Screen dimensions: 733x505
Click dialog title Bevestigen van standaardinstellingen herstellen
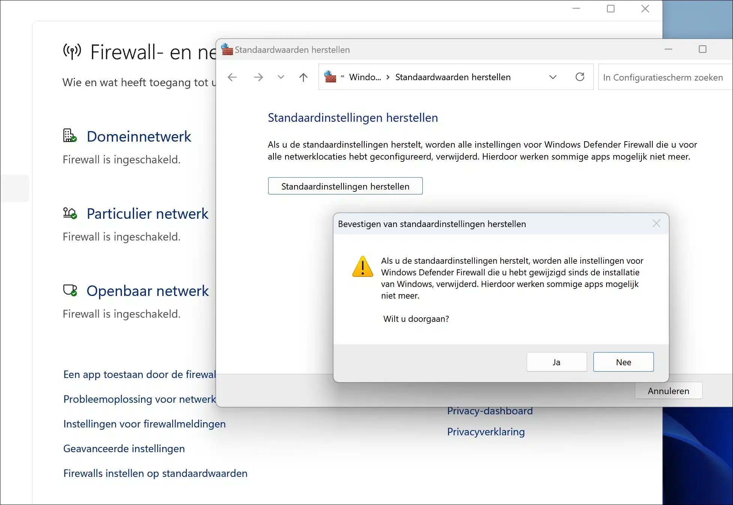point(432,224)
